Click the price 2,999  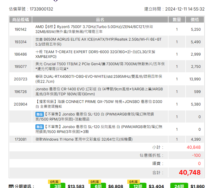point(196,54)
